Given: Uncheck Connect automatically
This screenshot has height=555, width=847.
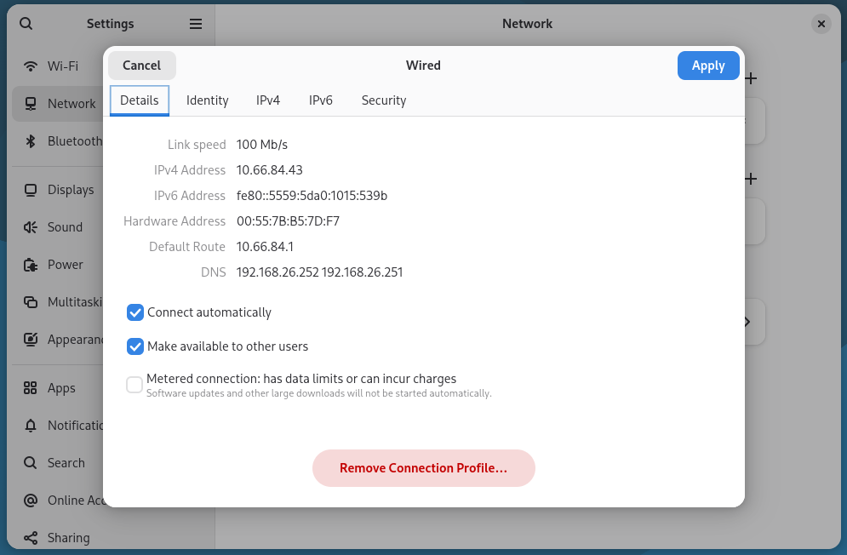Looking at the screenshot, I should click(135, 312).
